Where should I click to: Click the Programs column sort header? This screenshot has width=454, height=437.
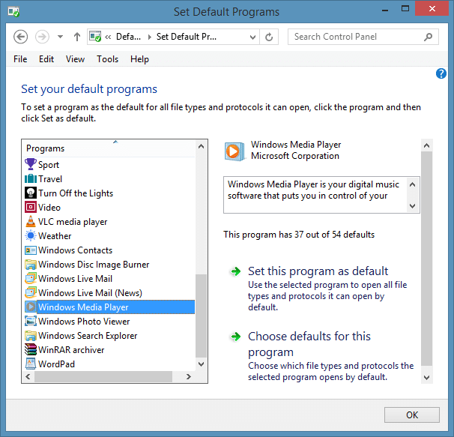pyautogui.click(x=109, y=148)
